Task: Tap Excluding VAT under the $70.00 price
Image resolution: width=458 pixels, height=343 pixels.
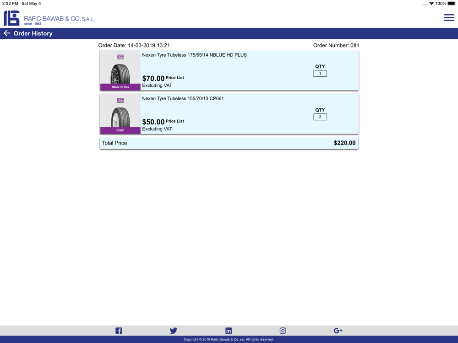Action: click(x=157, y=86)
